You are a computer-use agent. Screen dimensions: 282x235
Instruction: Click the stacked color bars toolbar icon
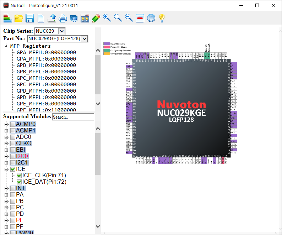[7, 18]
